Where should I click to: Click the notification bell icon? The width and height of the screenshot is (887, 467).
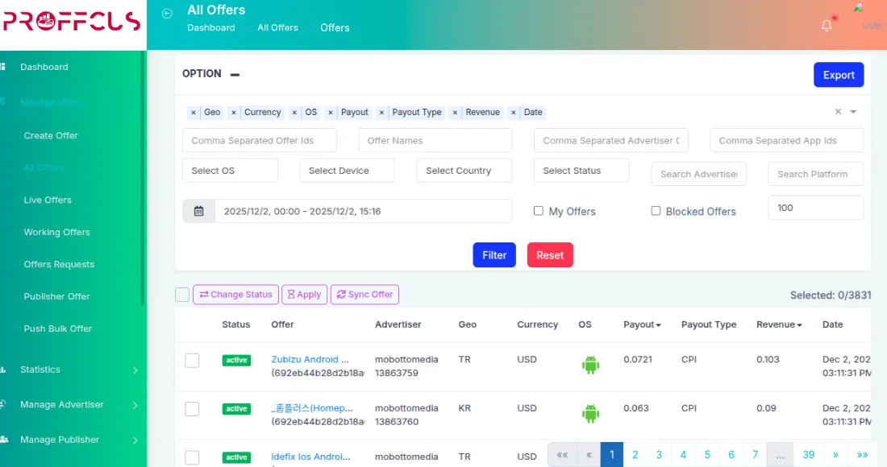click(827, 25)
